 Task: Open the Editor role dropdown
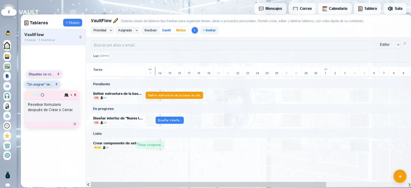pos(389,45)
